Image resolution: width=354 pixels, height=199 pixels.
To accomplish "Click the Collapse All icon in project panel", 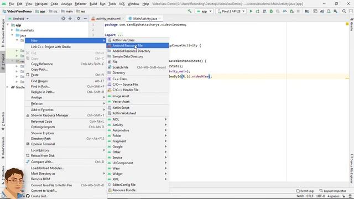I will point(70,18).
